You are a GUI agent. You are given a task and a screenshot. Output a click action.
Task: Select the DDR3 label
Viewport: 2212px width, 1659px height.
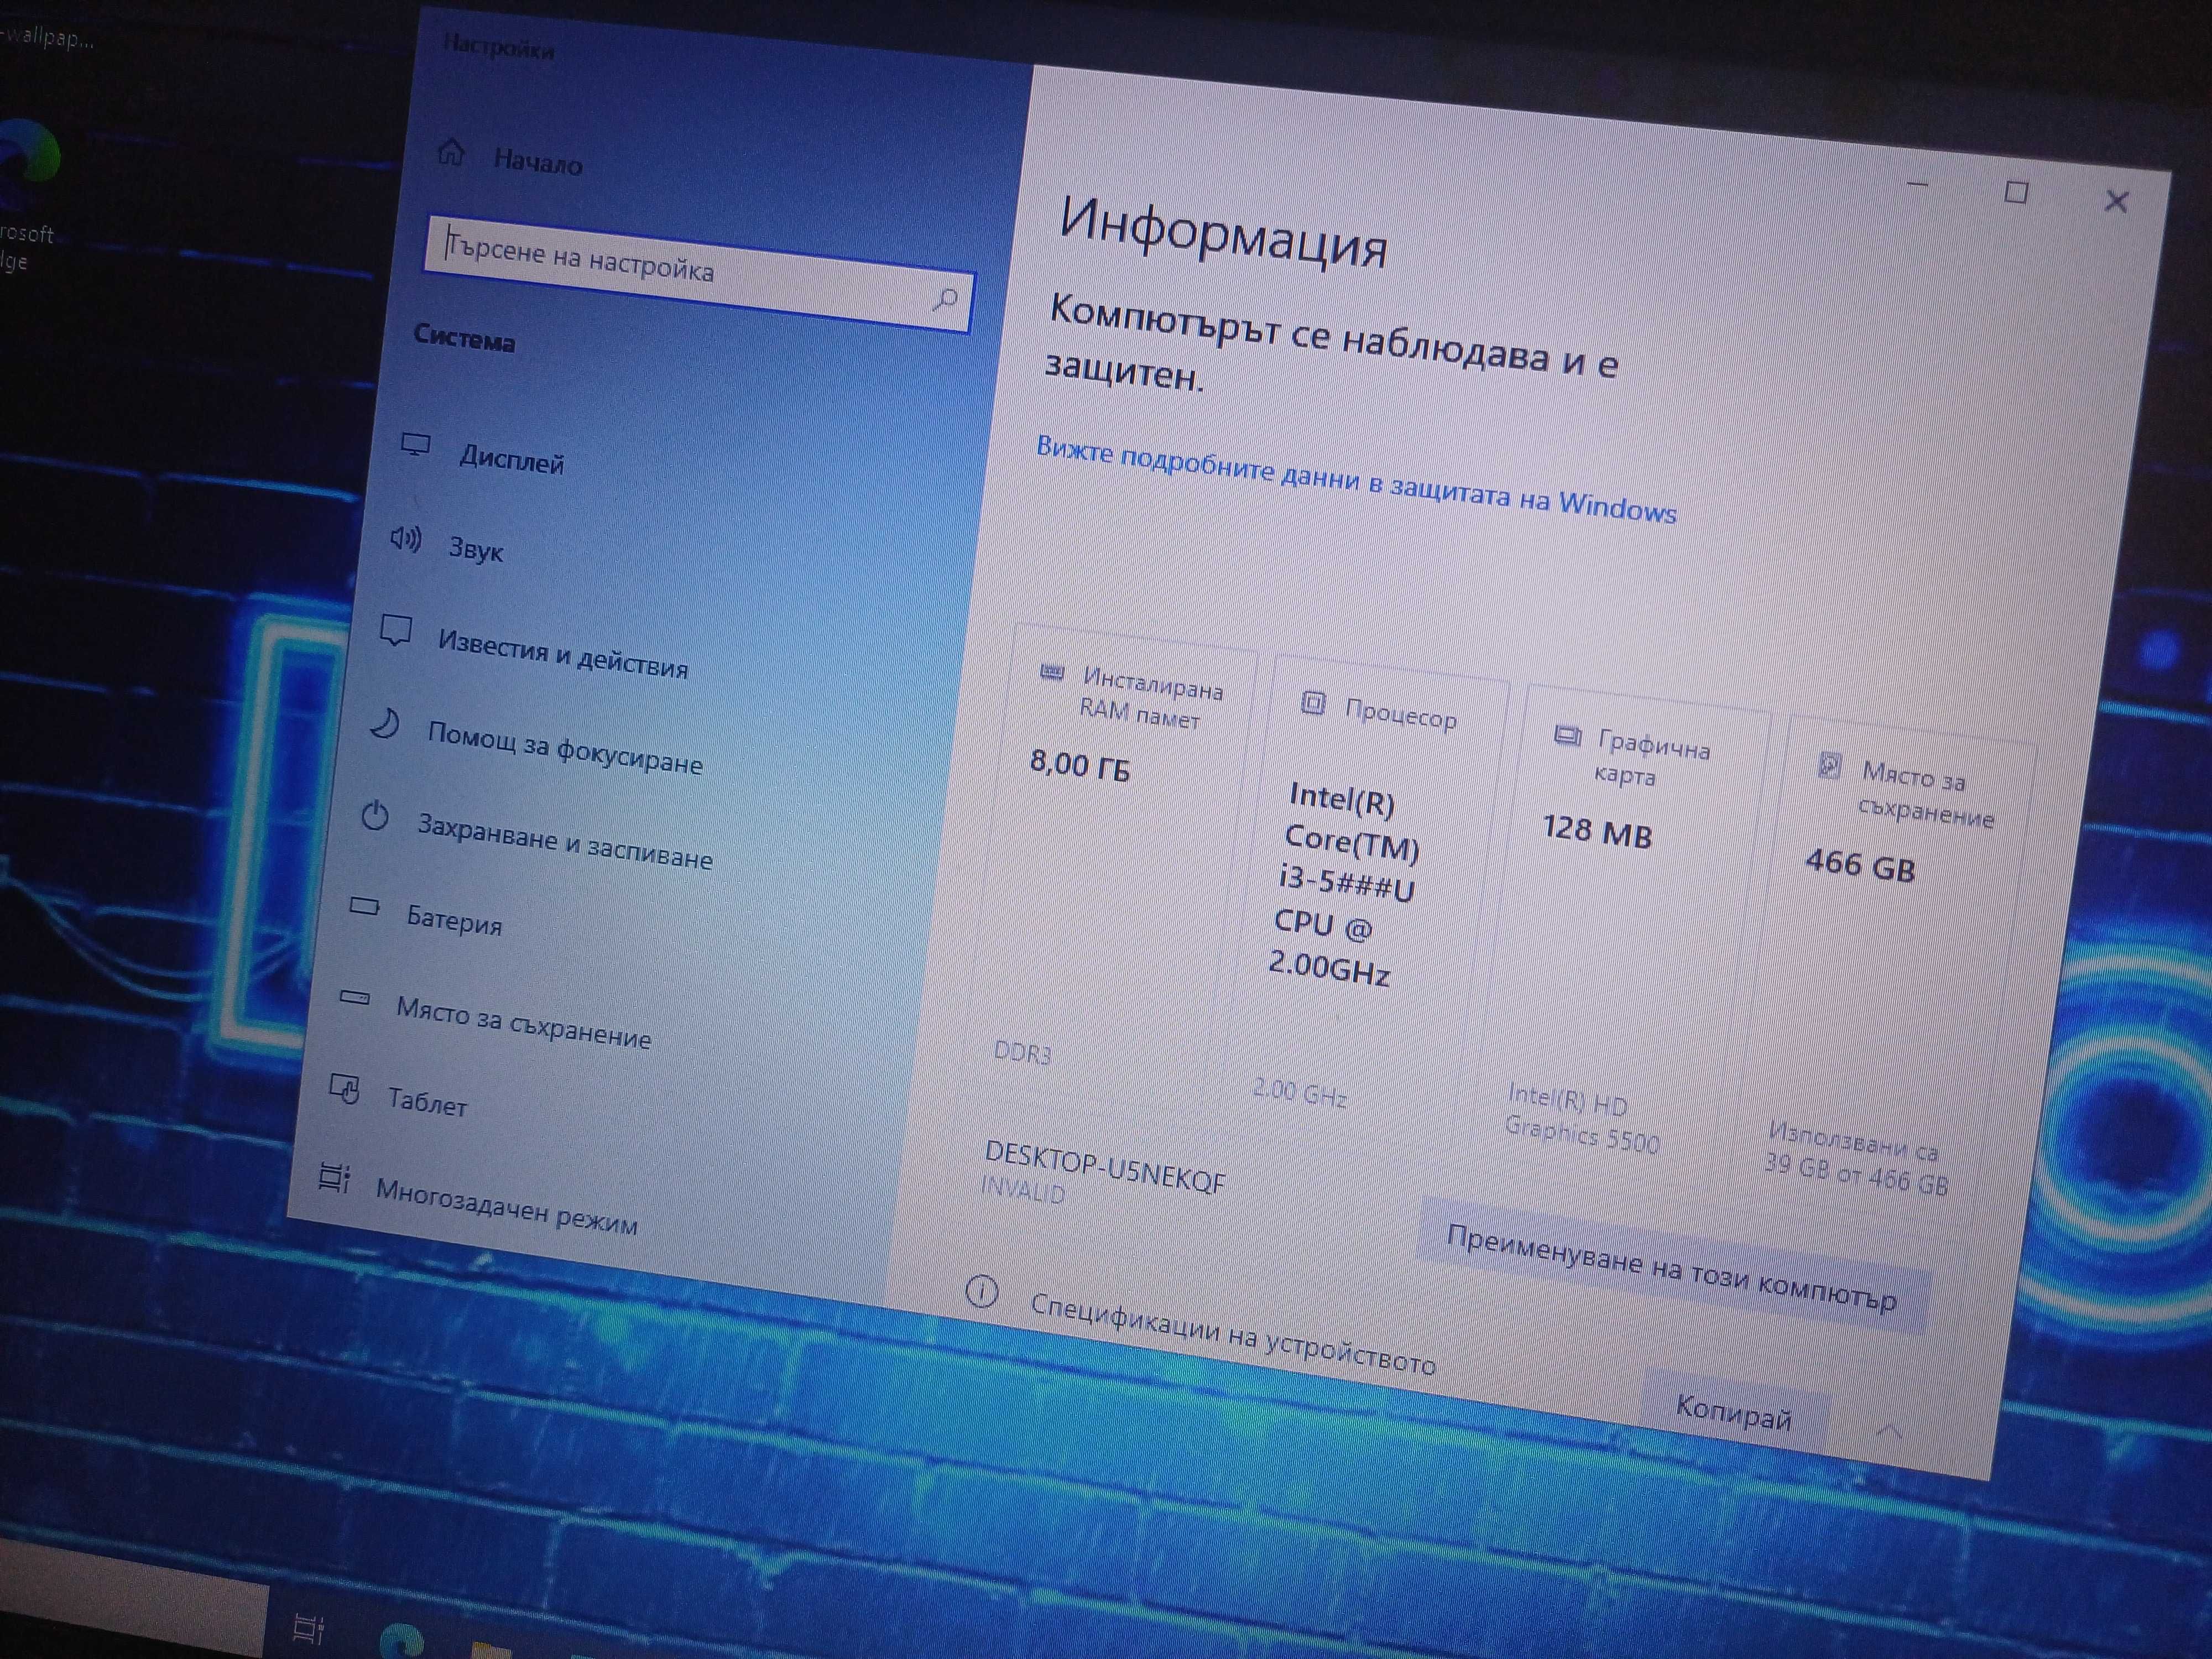tap(1022, 1052)
